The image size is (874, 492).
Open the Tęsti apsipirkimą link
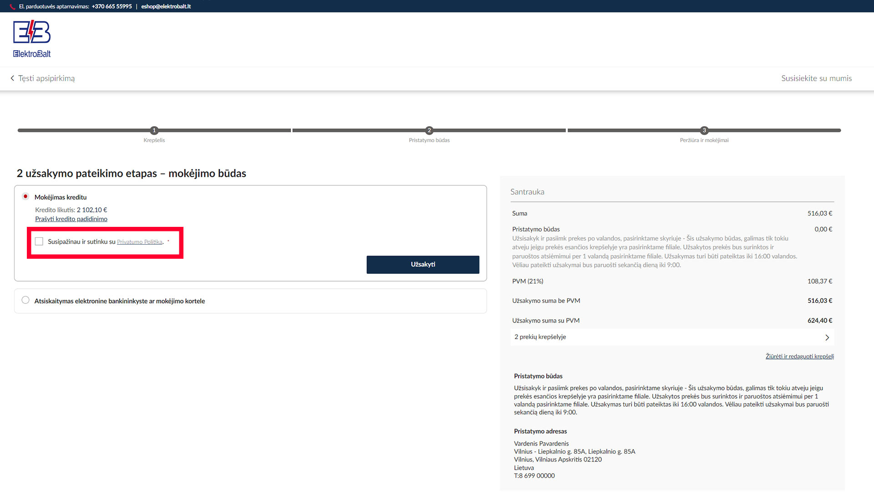coord(46,78)
